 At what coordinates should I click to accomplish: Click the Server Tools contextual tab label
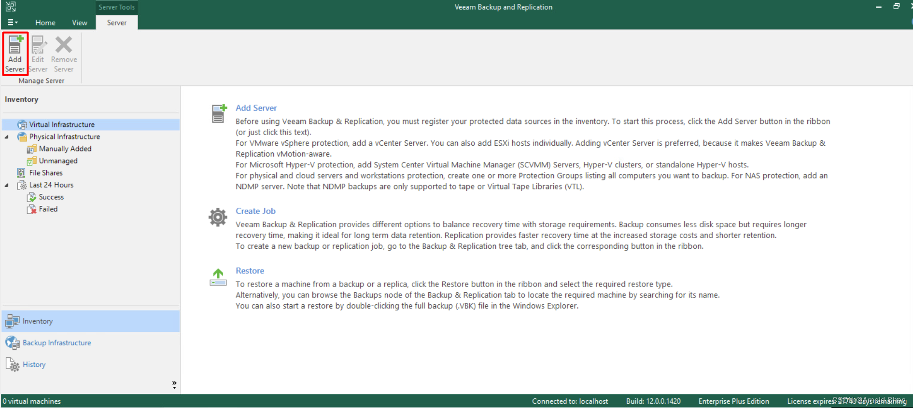pos(117,7)
